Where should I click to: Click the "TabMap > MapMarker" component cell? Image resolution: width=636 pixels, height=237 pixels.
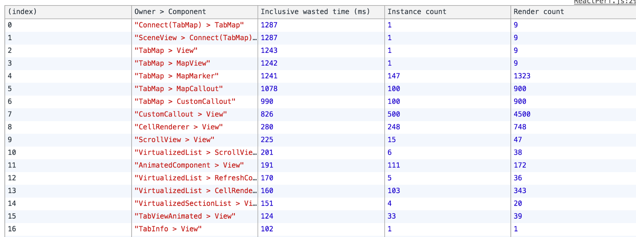pyautogui.click(x=176, y=76)
